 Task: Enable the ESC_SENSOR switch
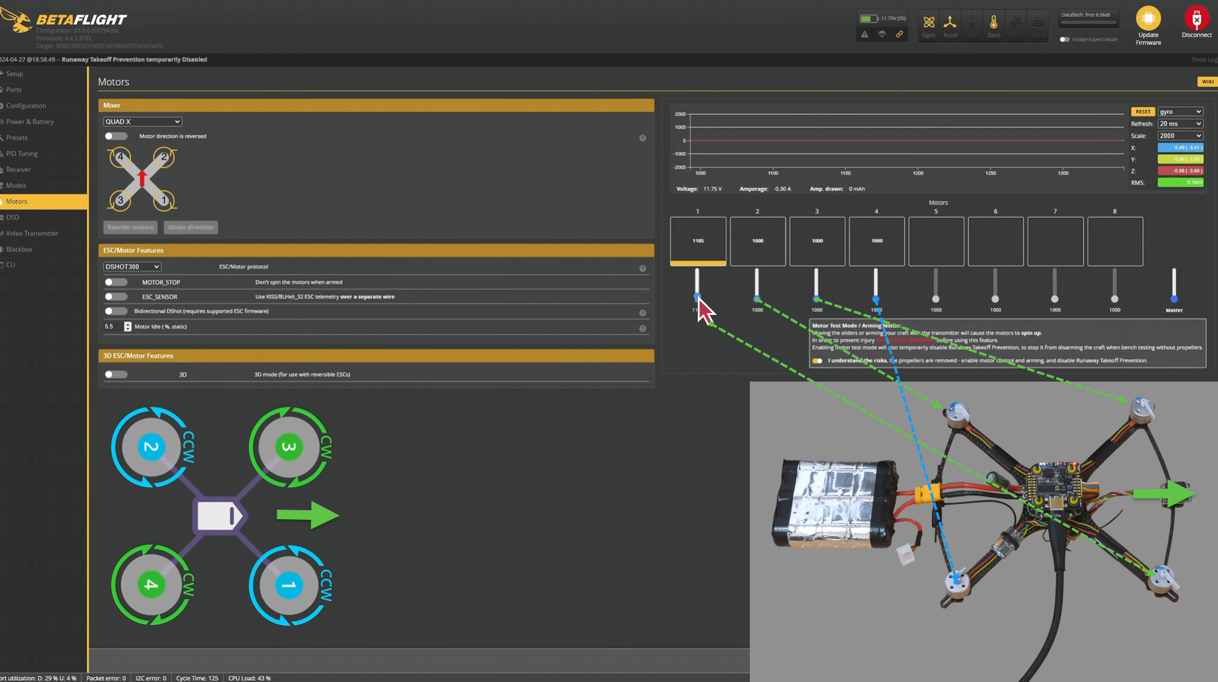(x=116, y=297)
